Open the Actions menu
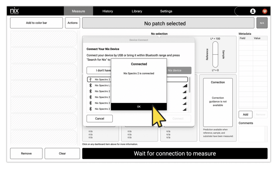277x169 pixels. click(72, 23)
